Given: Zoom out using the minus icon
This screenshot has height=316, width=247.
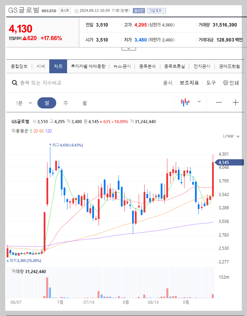Looking at the screenshot, I should tap(219, 102).
